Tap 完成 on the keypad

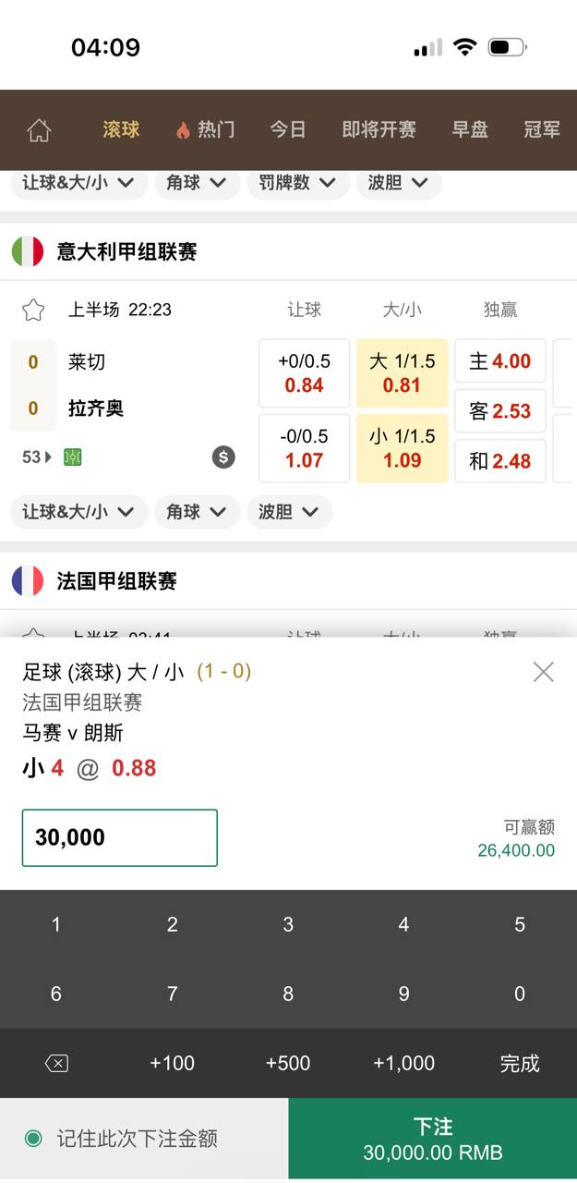tap(519, 1064)
